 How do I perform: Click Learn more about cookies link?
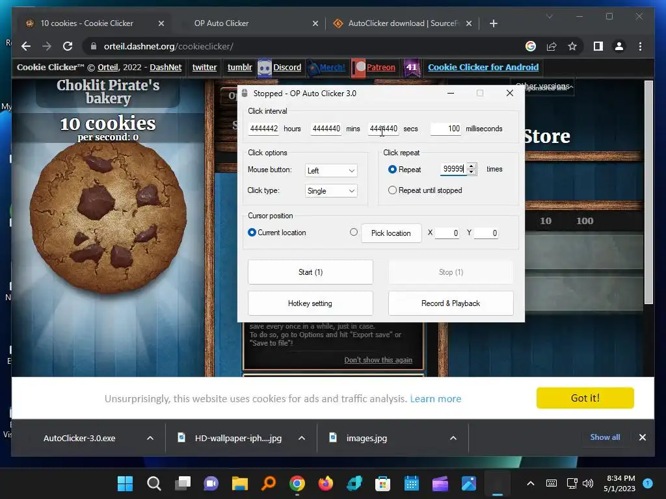(435, 399)
